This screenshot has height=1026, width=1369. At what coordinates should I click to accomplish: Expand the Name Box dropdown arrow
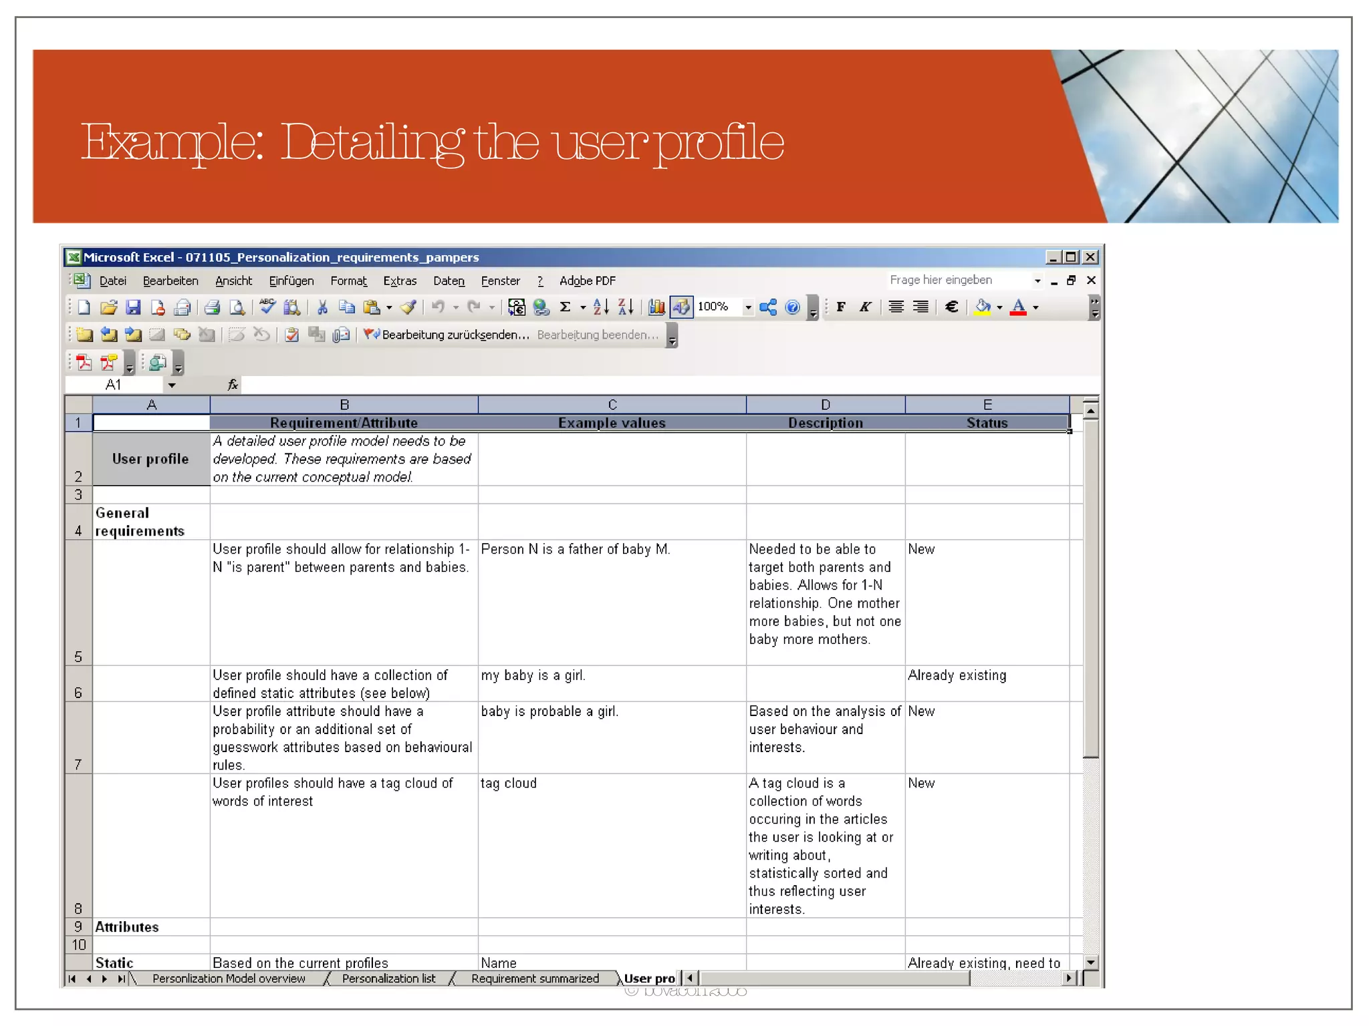pos(172,385)
